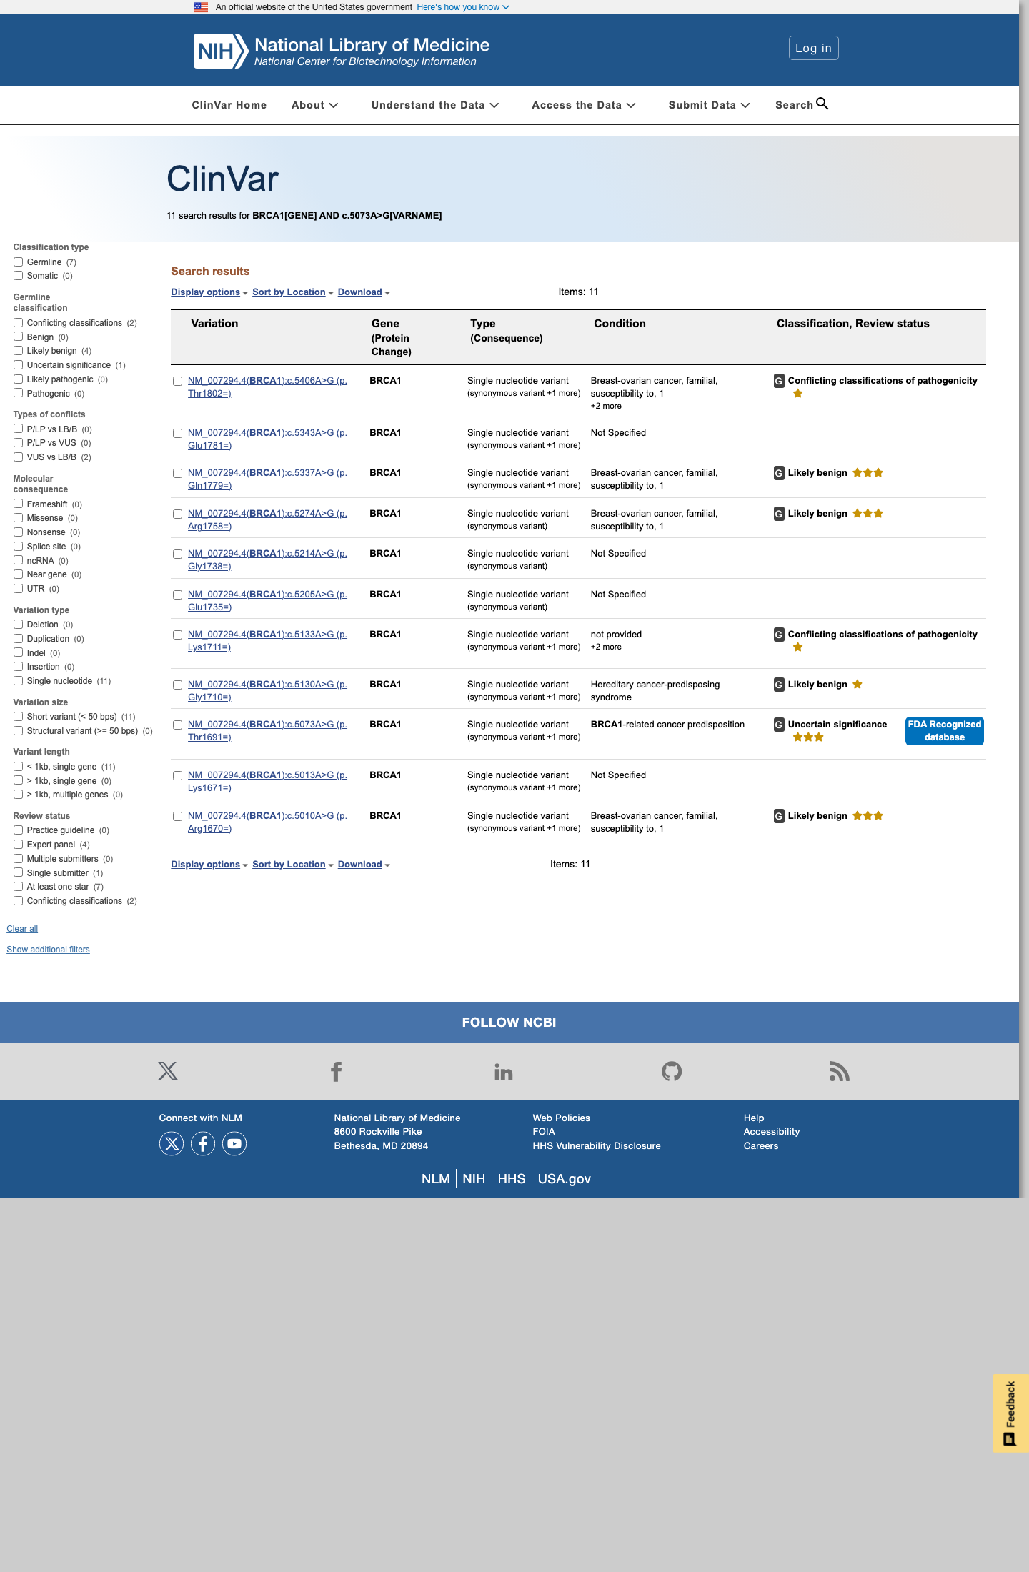The image size is (1029, 1572).
Task: Open the X (Twitter) icon under Follow NCBI
Action: (x=168, y=1070)
